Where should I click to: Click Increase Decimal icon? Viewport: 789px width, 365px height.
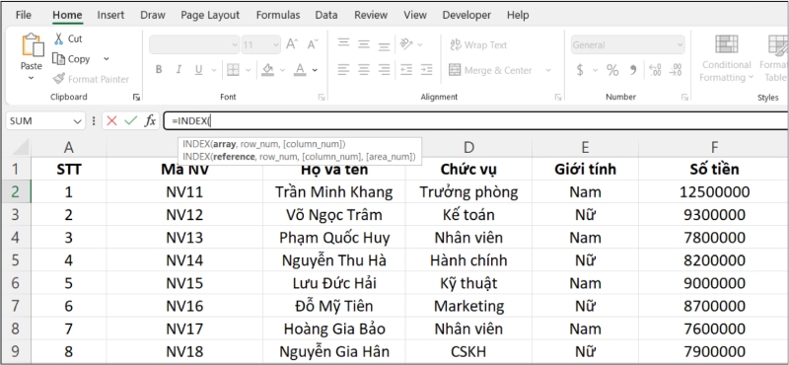click(655, 70)
